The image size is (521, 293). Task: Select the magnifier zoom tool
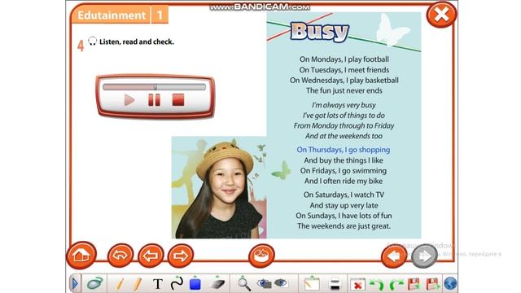click(x=243, y=283)
